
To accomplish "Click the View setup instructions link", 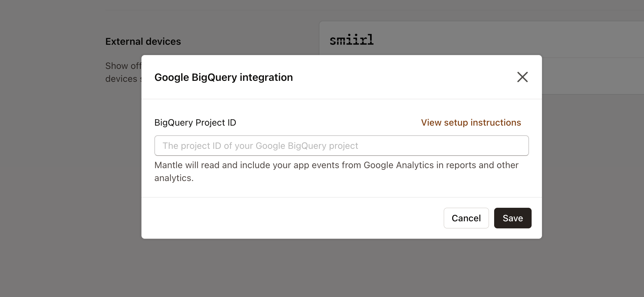I will pyautogui.click(x=471, y=122).
